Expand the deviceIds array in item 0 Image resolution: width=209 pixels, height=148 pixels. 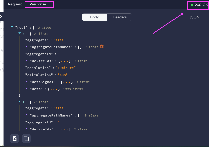coord(26,61)
